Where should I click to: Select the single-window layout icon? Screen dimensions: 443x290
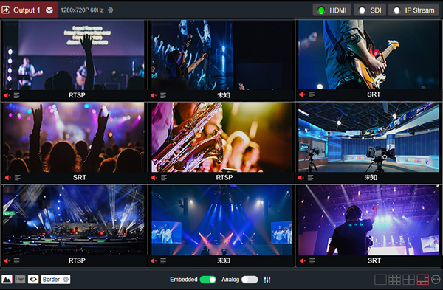point(380,280)
